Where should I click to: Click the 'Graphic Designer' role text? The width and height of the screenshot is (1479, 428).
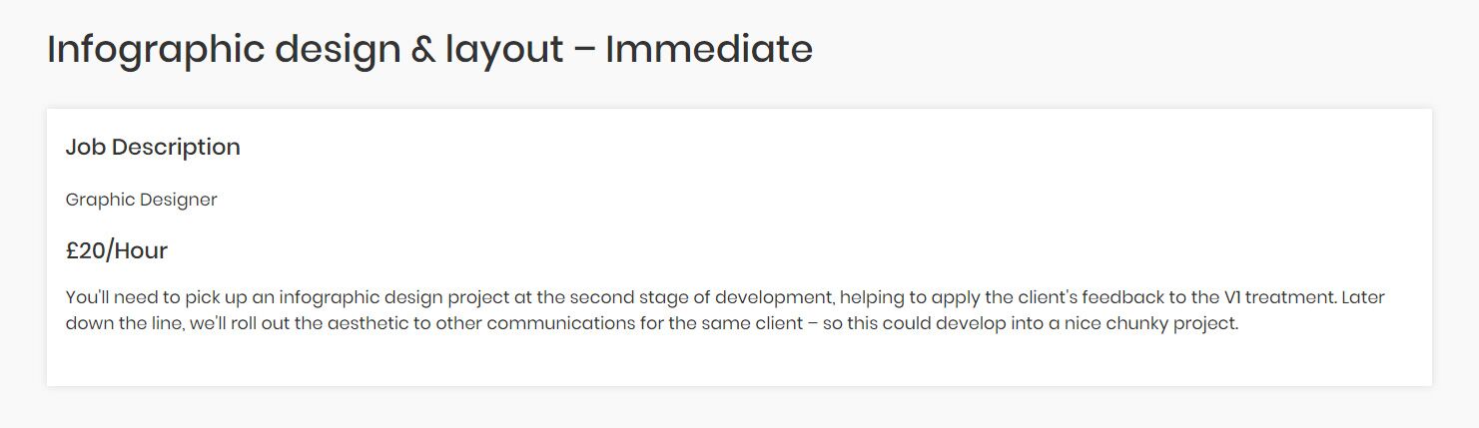click(141, 200)
